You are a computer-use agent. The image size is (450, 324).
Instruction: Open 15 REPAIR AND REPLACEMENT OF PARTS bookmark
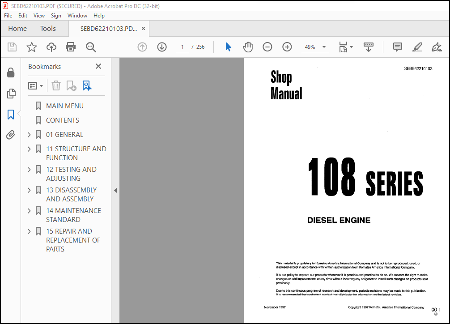pyautogui.click(x=73, y=240)
